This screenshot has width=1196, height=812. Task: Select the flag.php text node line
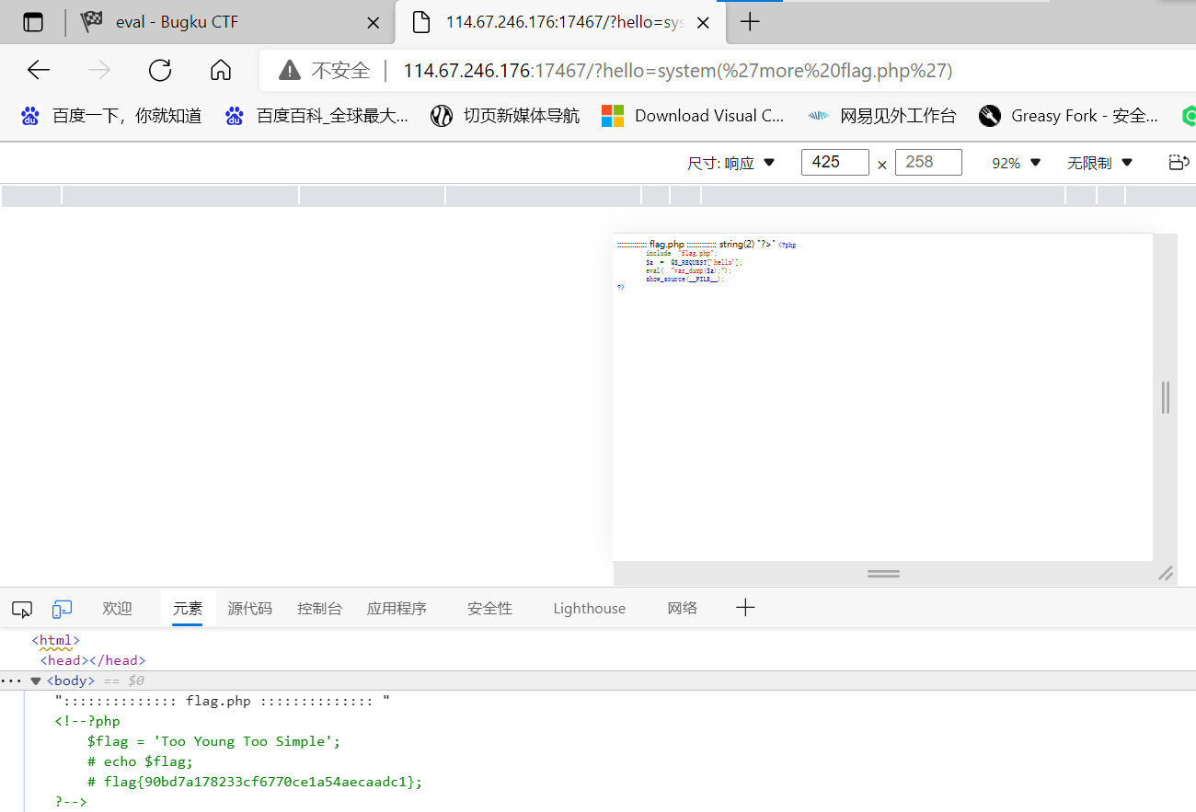click(x=222, y=702)
